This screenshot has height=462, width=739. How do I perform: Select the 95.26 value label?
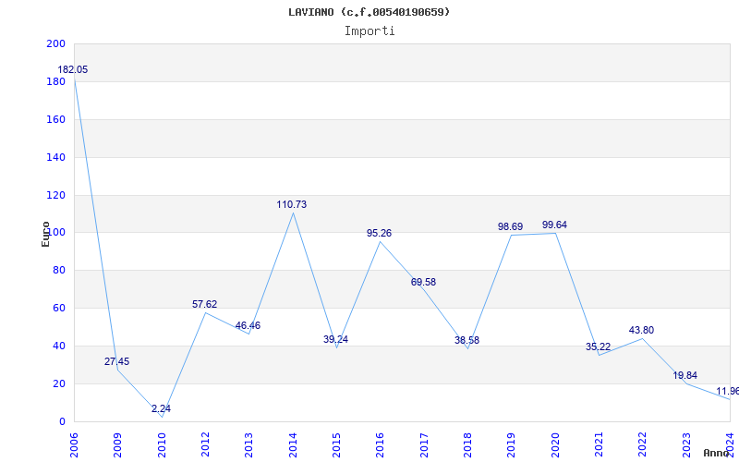coord(380,233)
